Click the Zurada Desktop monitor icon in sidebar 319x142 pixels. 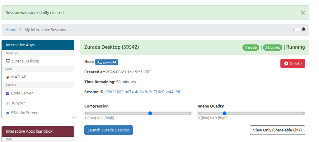[8, 61]
